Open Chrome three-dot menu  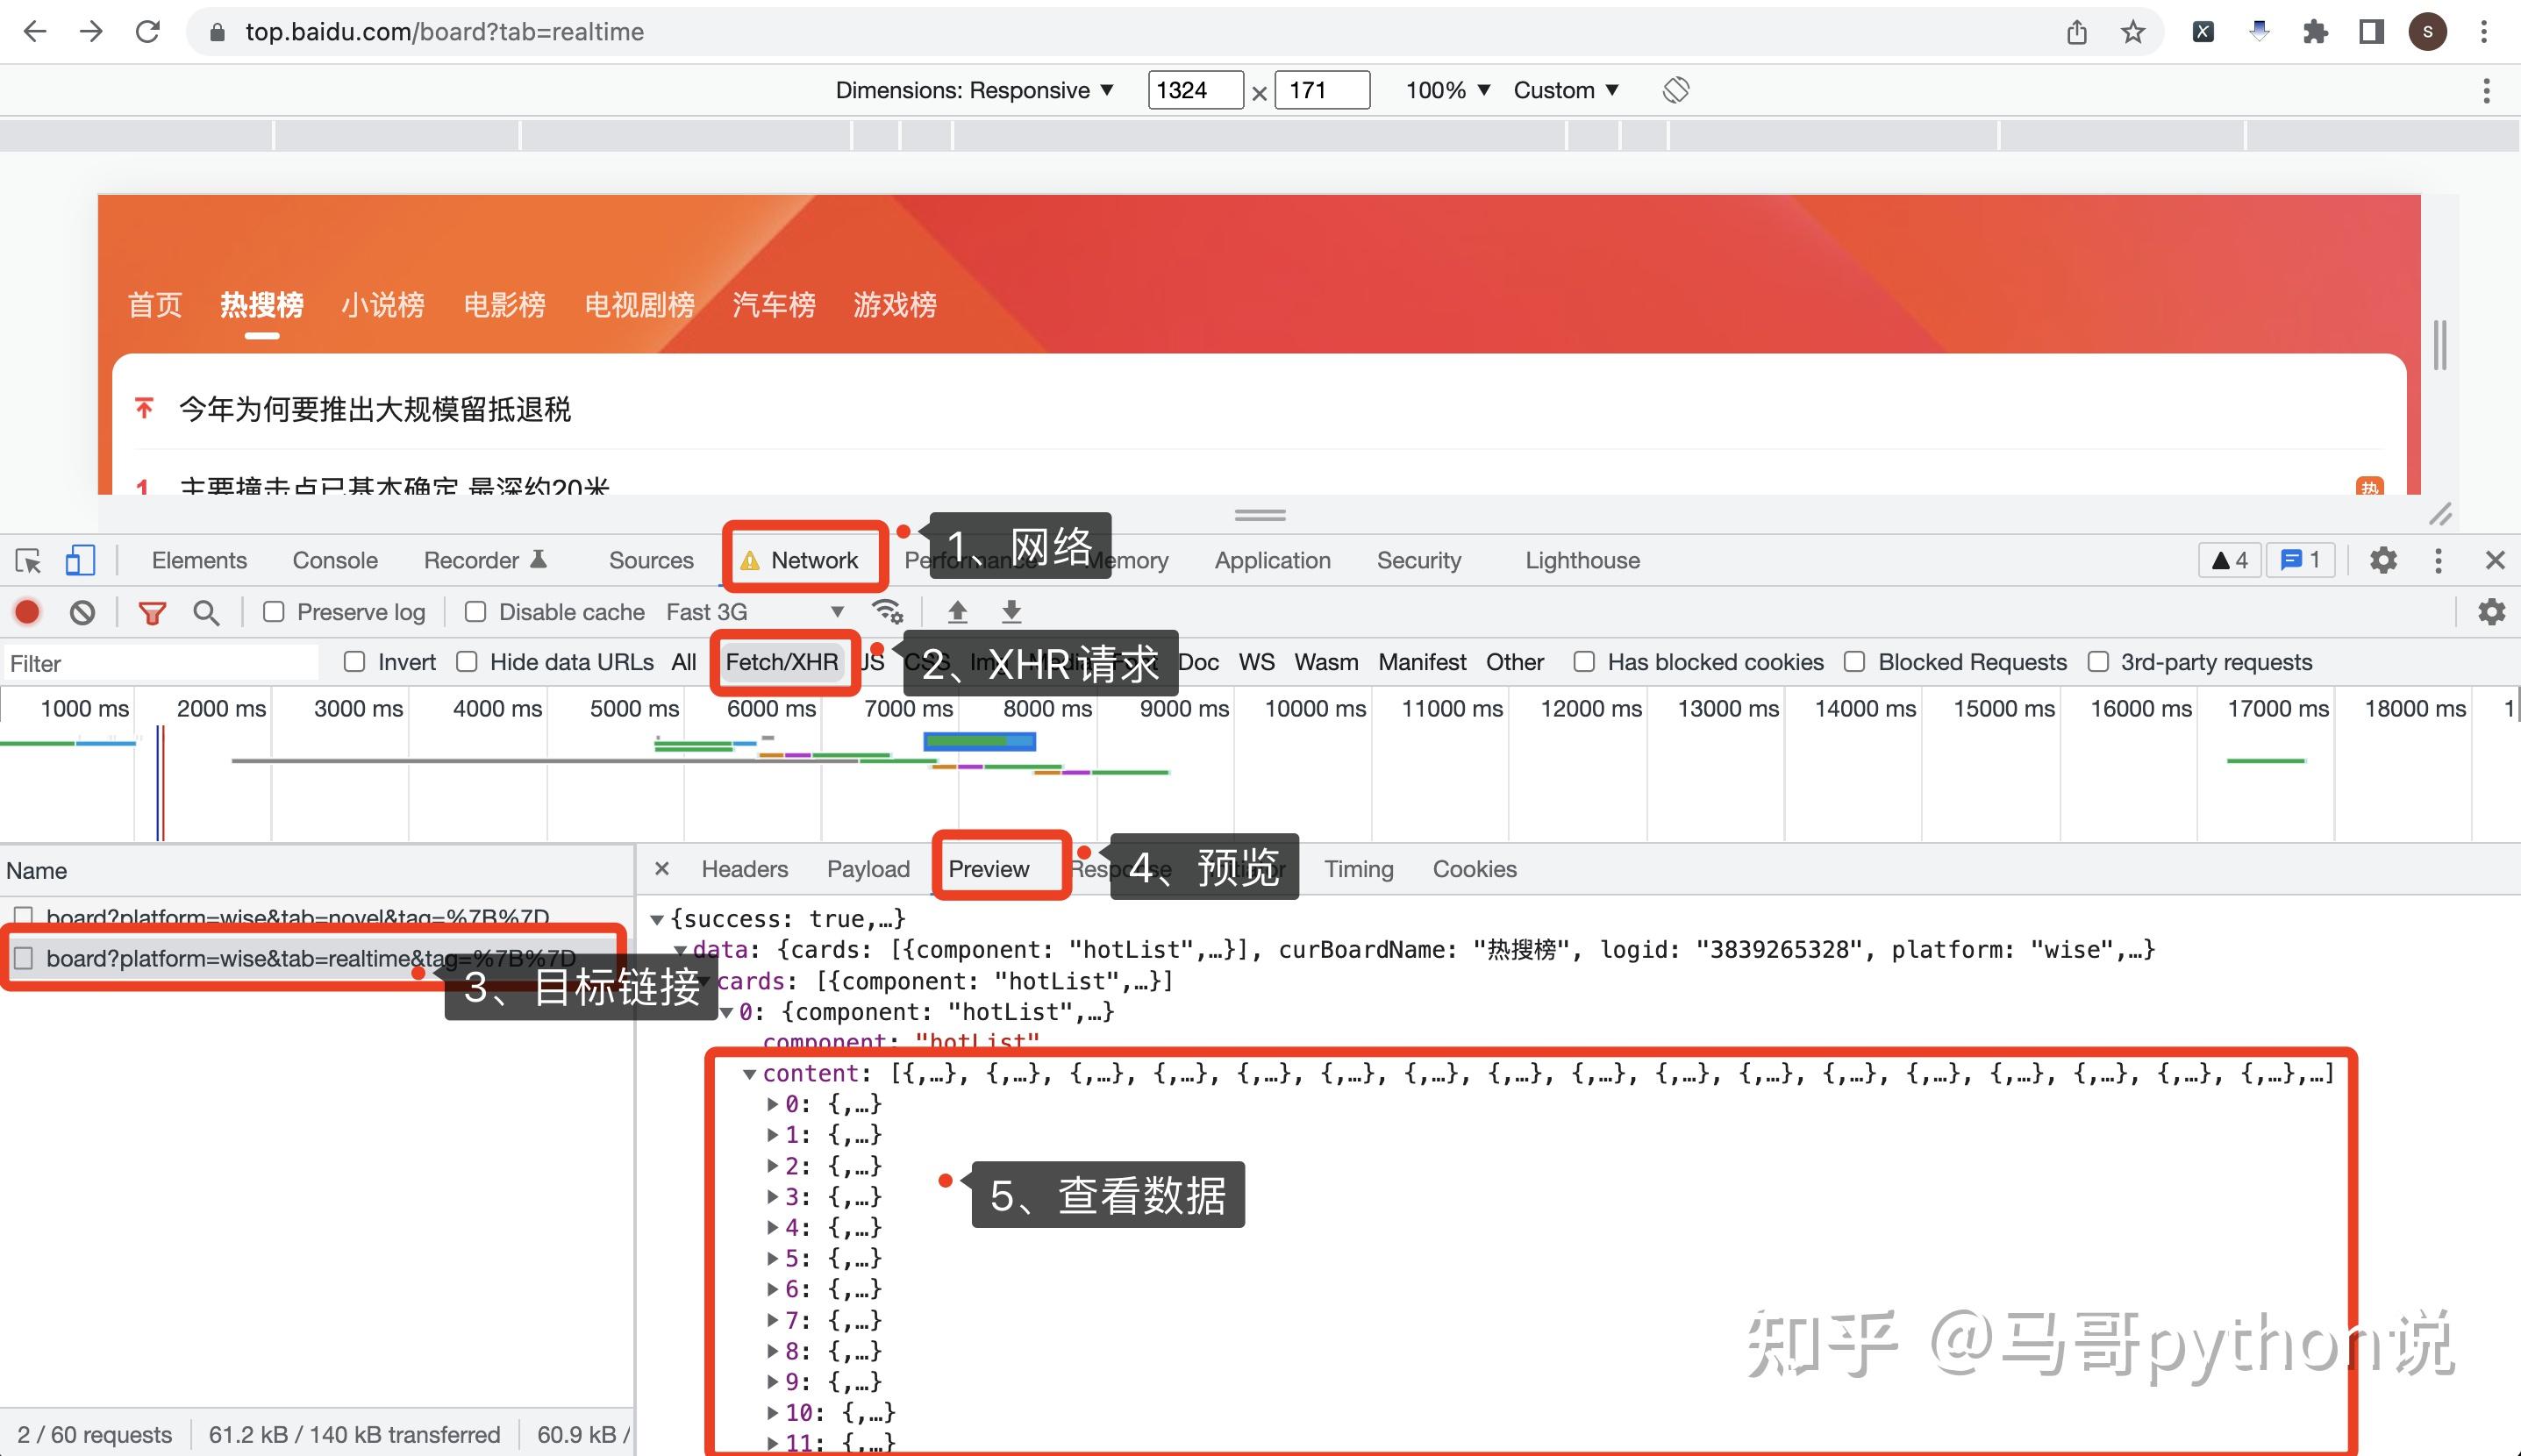pos(2484,32)
